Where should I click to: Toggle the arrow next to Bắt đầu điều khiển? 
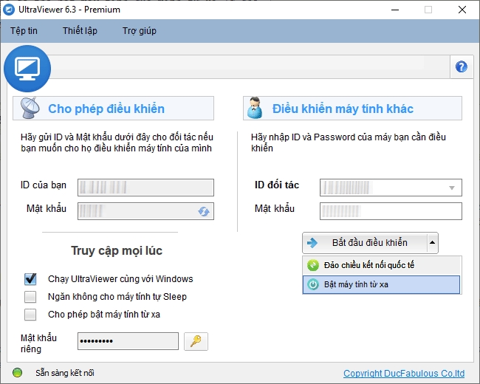pos(432,242)
